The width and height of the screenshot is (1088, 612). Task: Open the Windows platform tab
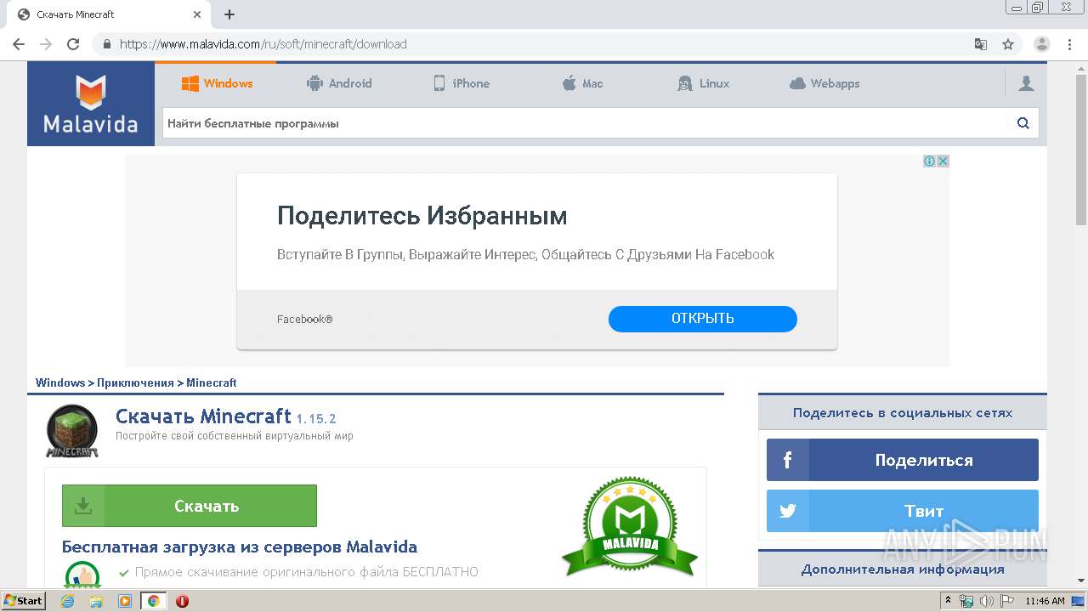(217, 83)
